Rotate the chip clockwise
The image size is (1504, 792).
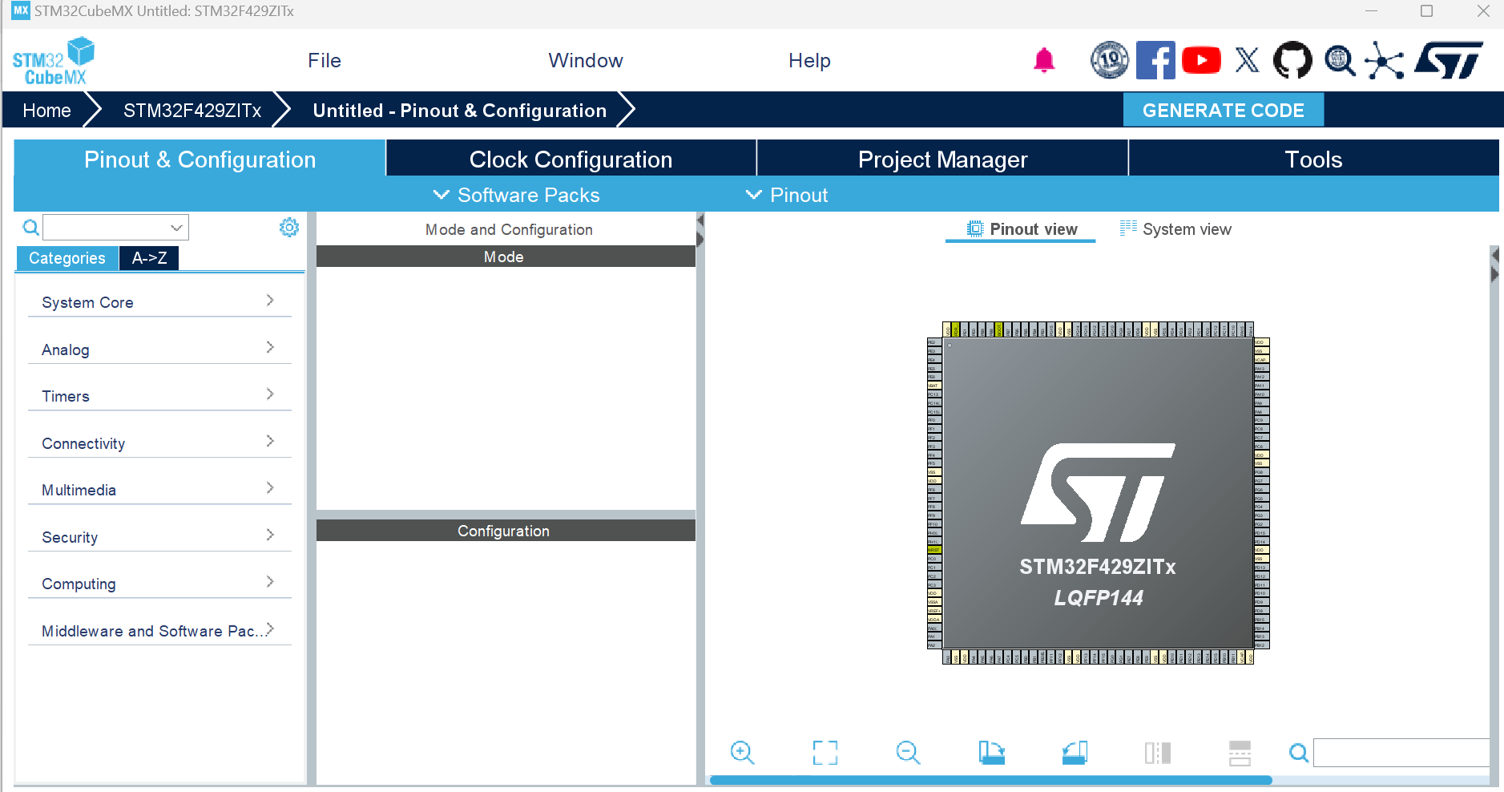tap(992, 753)
